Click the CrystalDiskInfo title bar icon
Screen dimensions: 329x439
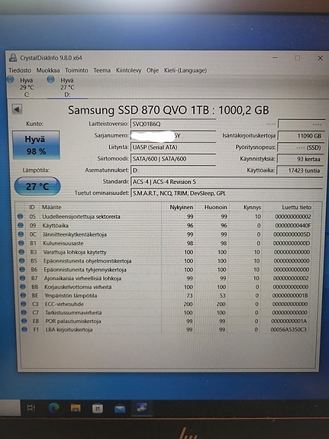[x=13, y=58]
